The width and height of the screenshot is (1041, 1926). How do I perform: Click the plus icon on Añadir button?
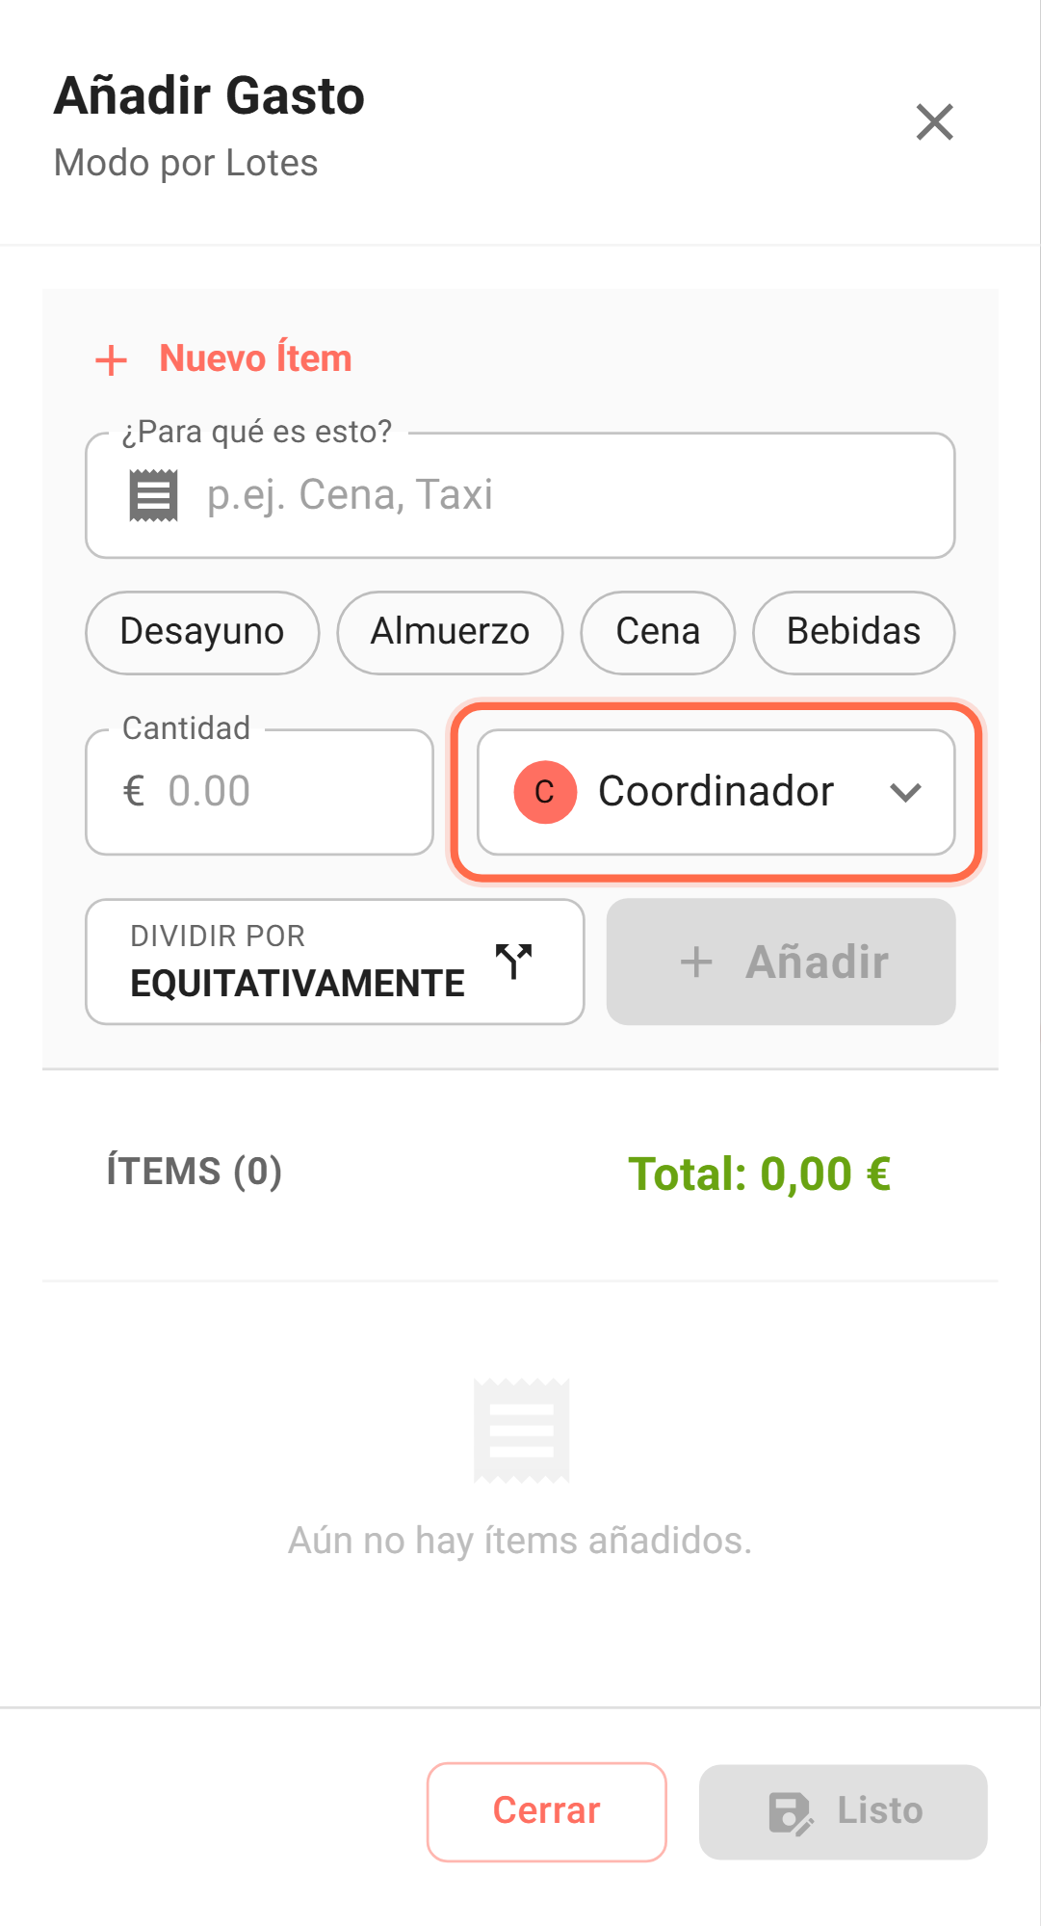point(696,962)
